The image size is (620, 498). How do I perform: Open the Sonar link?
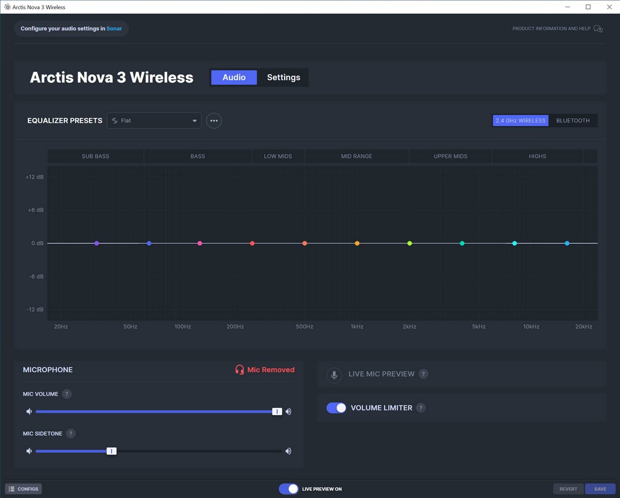pyautogui.click(x=114, y=28)
